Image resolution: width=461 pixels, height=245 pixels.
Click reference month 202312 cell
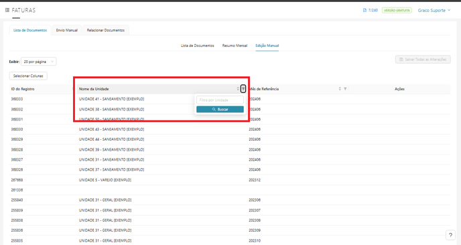coord(255,180)
